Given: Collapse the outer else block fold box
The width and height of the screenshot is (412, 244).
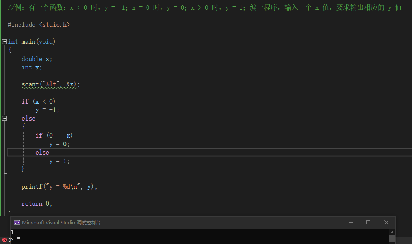Looking at the screenshot, I should (x=4, y=118).
